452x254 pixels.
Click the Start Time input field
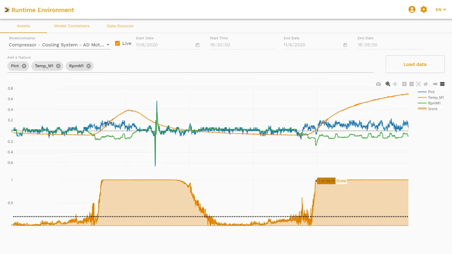point(242,45)
